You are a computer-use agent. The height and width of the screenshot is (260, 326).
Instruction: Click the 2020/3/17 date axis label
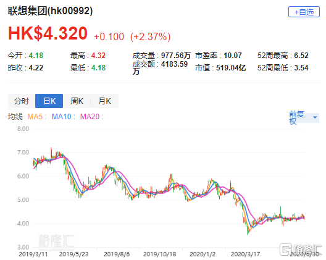tap(245, 254)
